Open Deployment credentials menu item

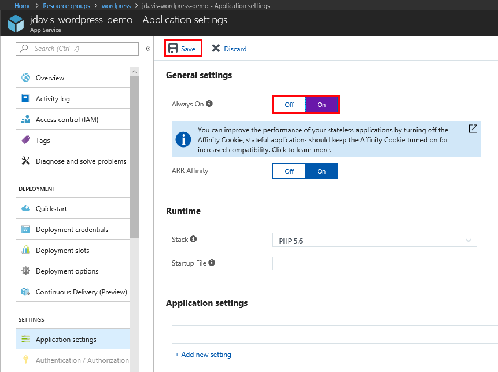click(x=72, y=229)
